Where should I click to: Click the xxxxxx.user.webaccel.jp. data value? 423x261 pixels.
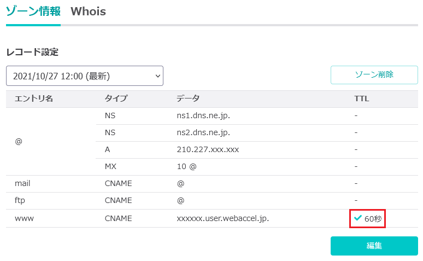223,218
